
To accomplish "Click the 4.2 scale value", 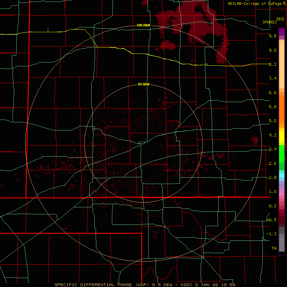I will point(273,135).
